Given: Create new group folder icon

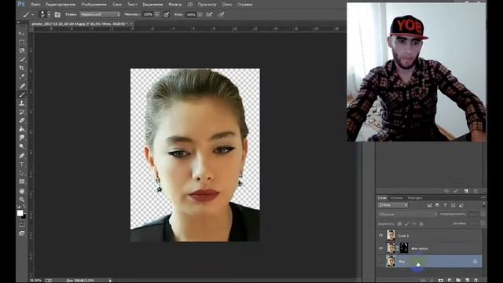Looking at the screenshot, I should pyautogui.click(x=458, y=280).
